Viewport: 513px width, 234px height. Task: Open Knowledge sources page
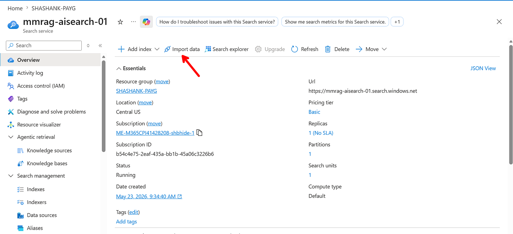(x=50, y=151)
